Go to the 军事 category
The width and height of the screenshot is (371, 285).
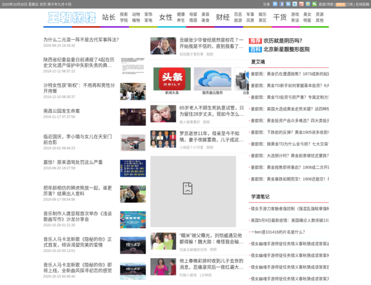tap(250, 14)
